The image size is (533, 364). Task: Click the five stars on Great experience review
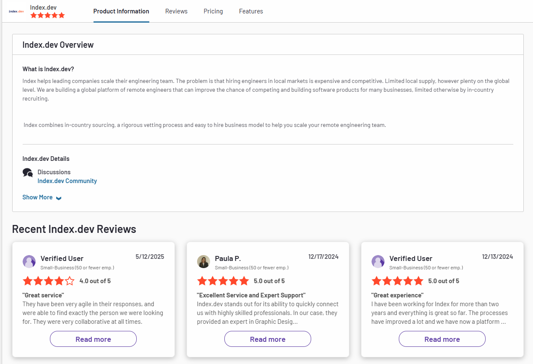(398, 281)
